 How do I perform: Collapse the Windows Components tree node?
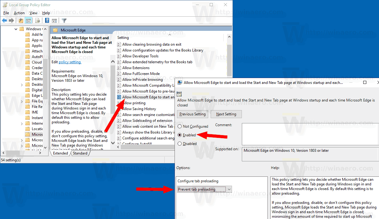16,29
